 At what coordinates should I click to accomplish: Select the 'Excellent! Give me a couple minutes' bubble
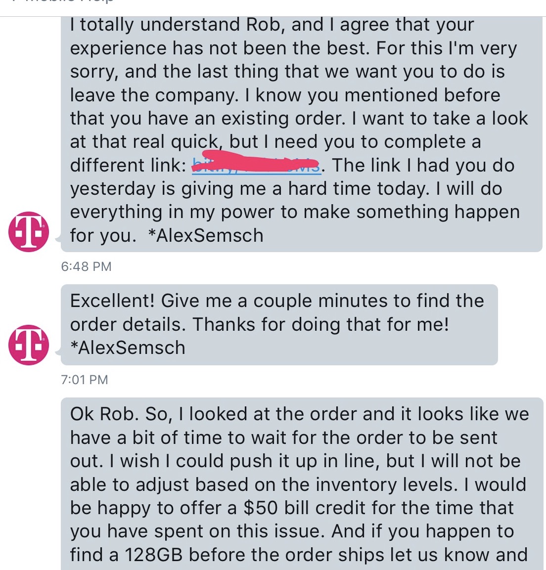pos(279,325)
